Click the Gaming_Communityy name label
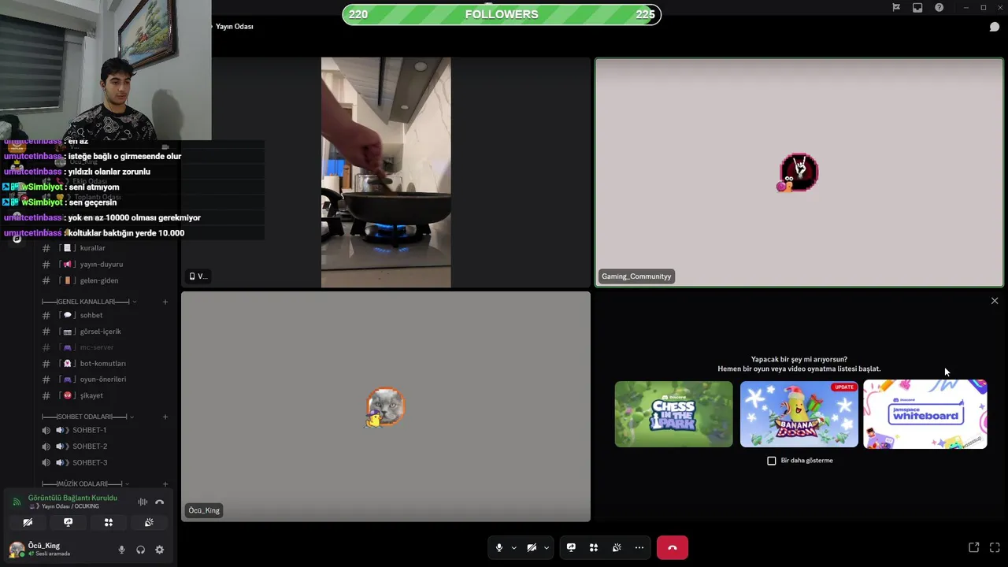Image resolution: width=1008 pixels, height=567 pixels. 636,276
